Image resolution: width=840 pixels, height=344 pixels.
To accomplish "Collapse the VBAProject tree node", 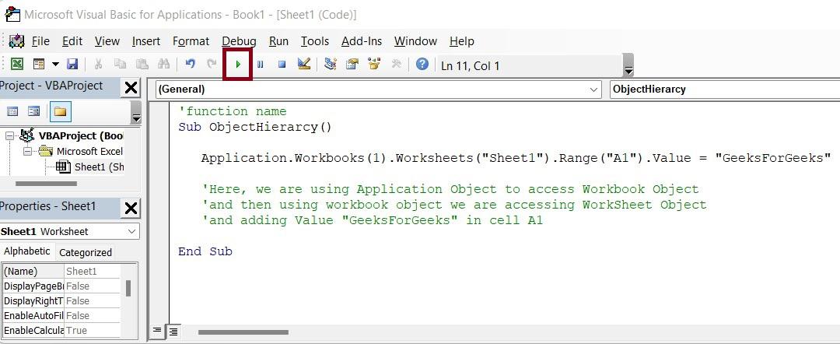I will pyautogui.click(x=9, y=136).
